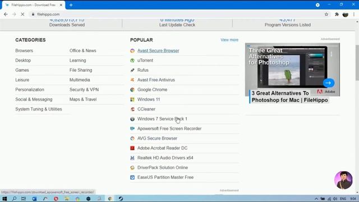This screenshot has height=202, width=359.
Task: Open the File Sharing category
Action: (x=81, y=70)
